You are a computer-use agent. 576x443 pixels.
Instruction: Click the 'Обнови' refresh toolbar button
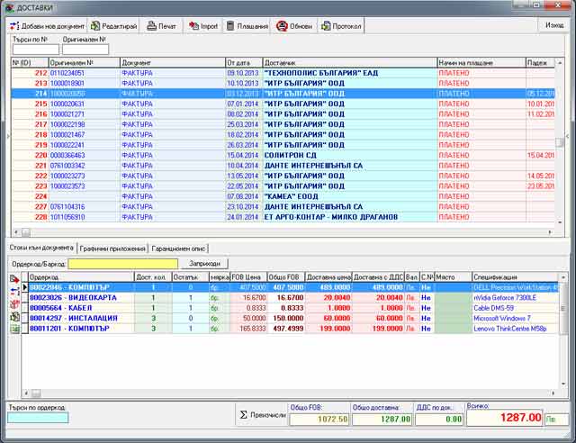(x=294, y=26)
